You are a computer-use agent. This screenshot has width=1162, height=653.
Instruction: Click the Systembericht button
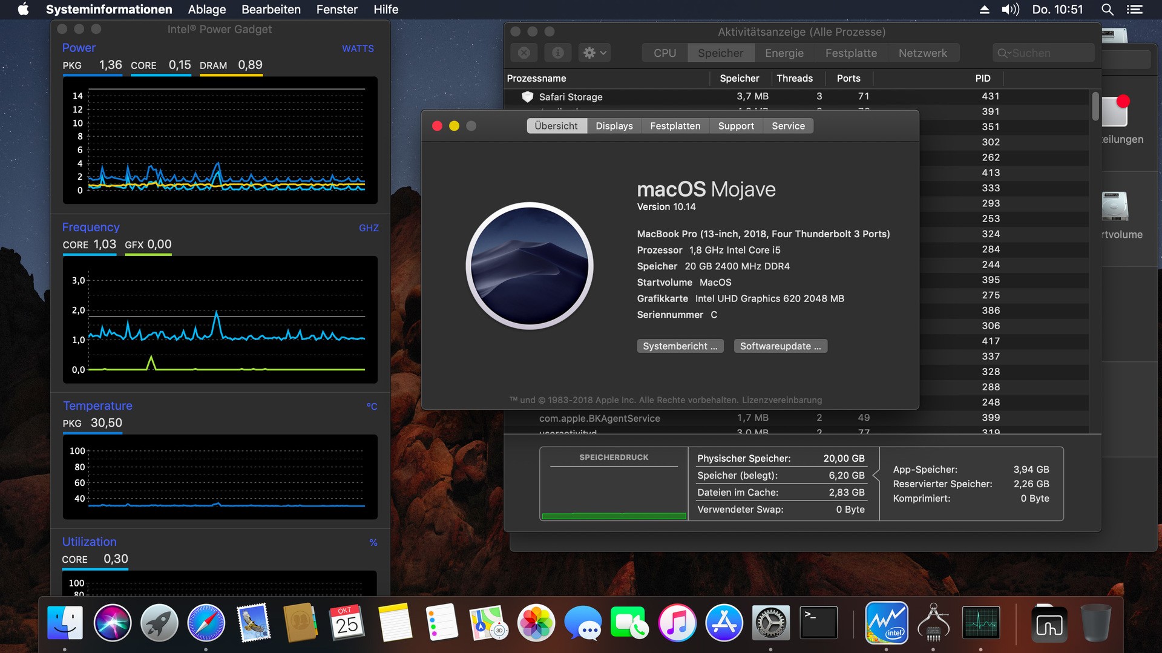tap(680, 346)
